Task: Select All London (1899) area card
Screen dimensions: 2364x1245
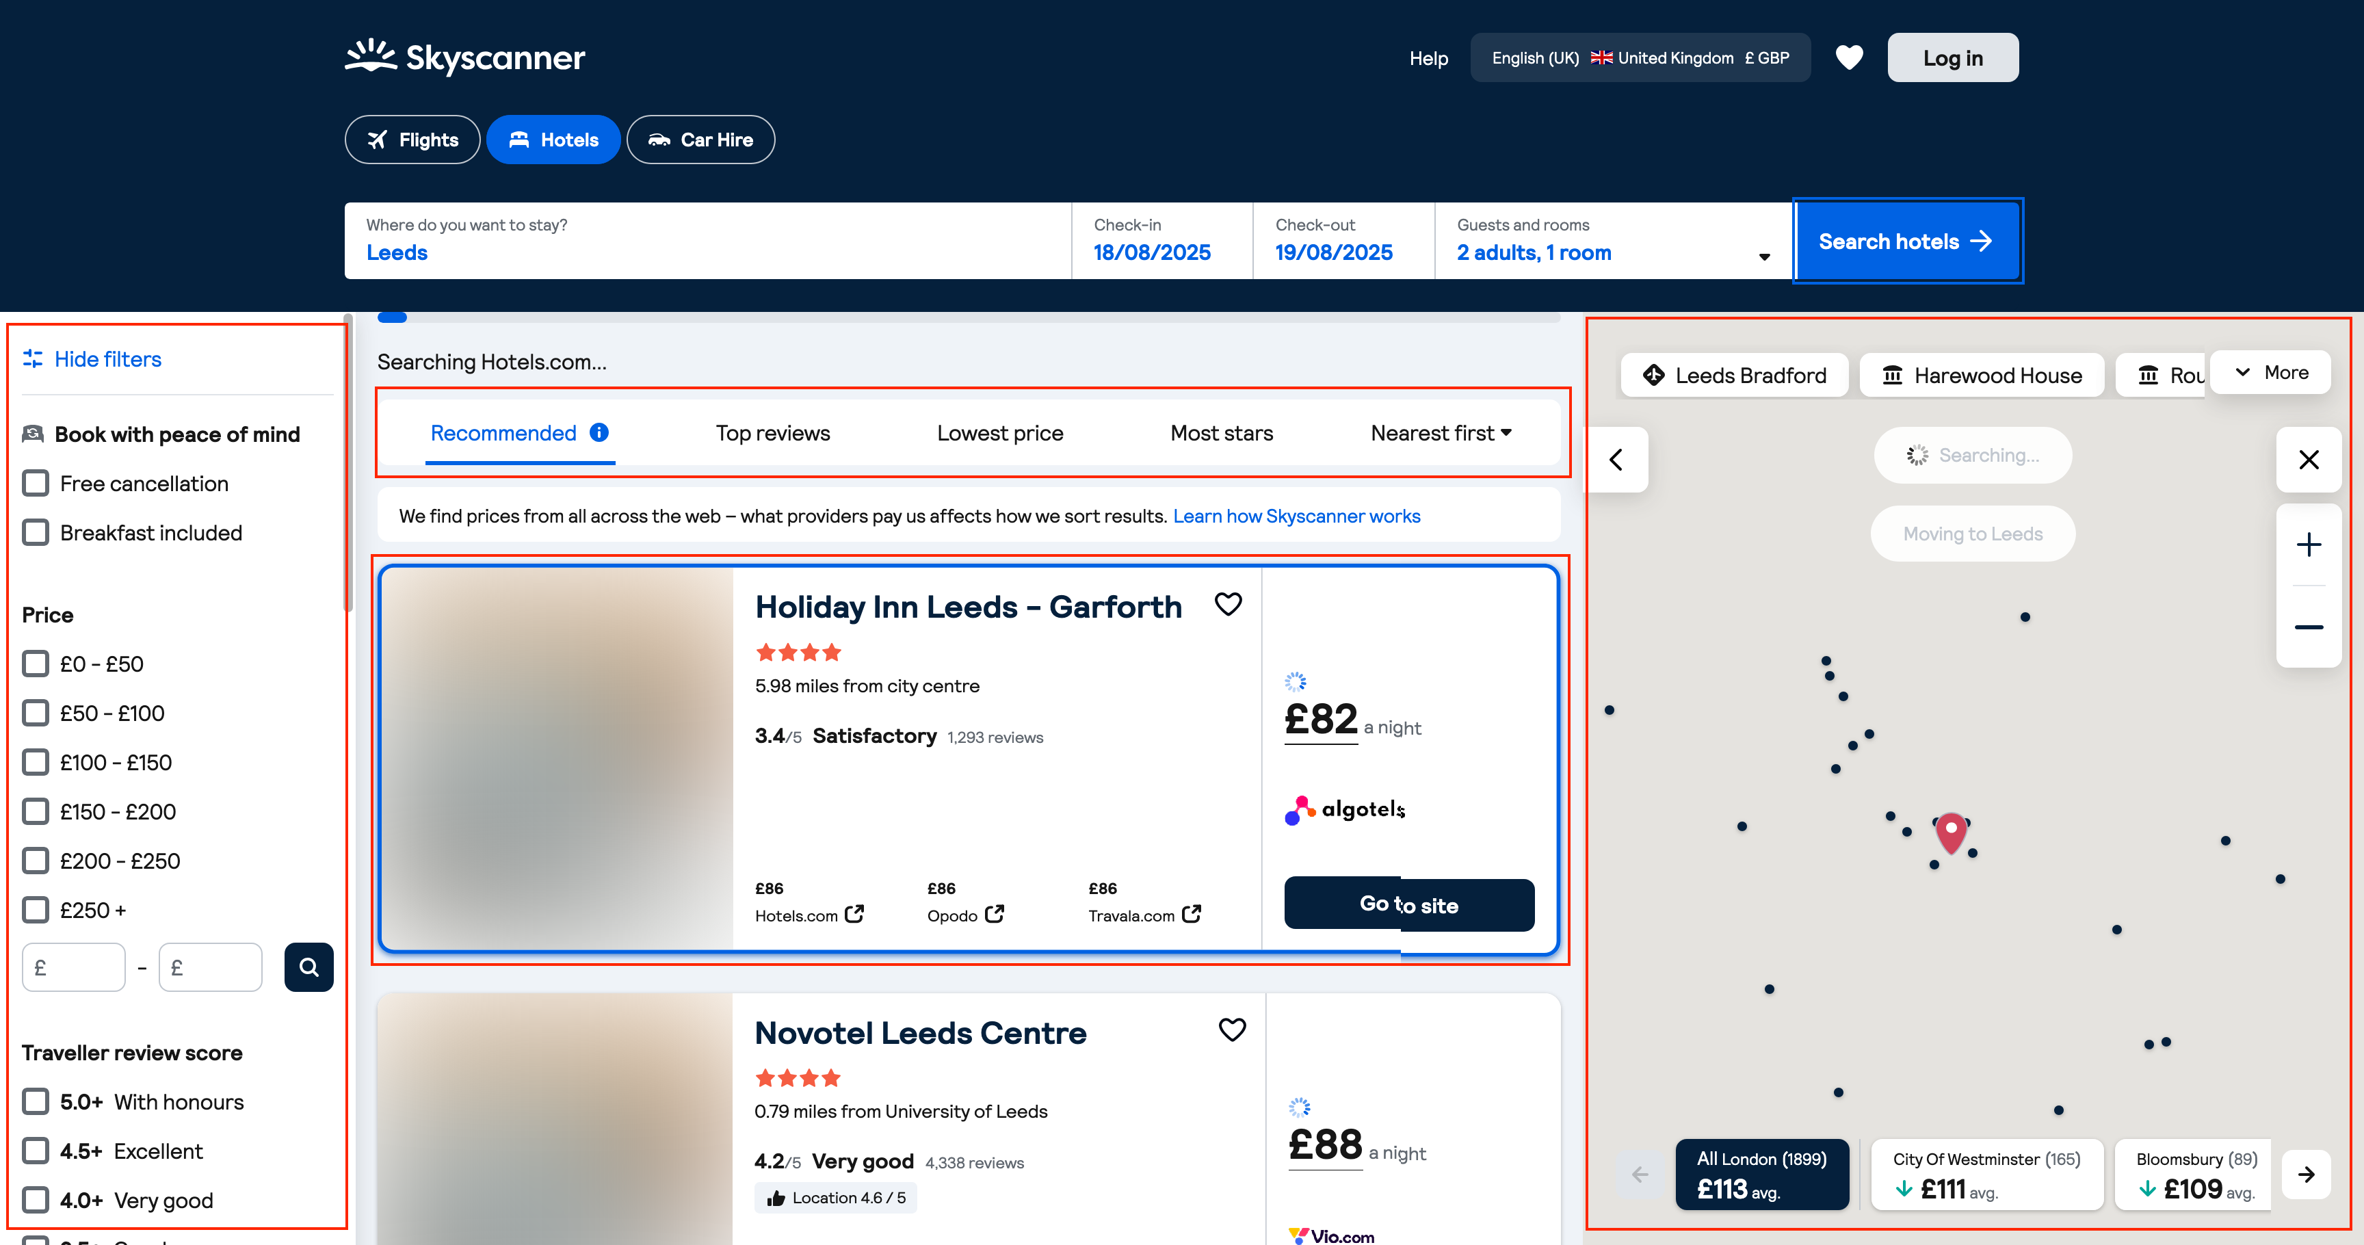Action: point(1762,1175)
